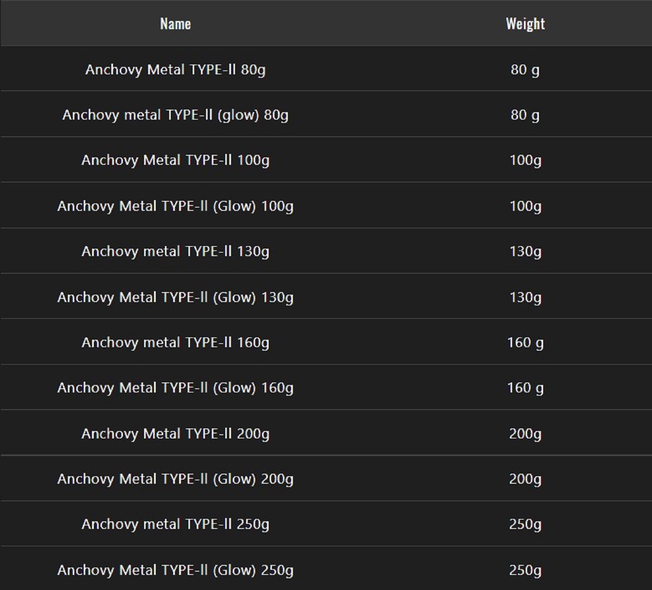The width and height of the screenshot is (652, 590).
Task: Click the Name column header
Action: (x=175, y=24)
